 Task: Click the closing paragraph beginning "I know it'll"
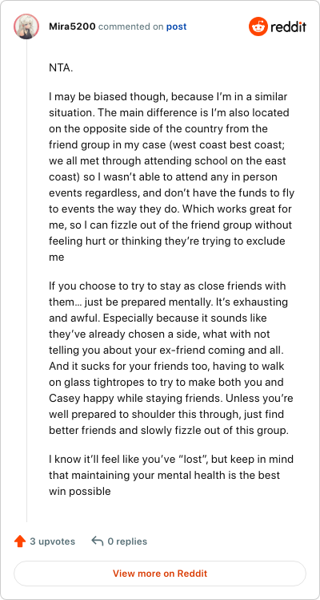[x=172, y=475]
